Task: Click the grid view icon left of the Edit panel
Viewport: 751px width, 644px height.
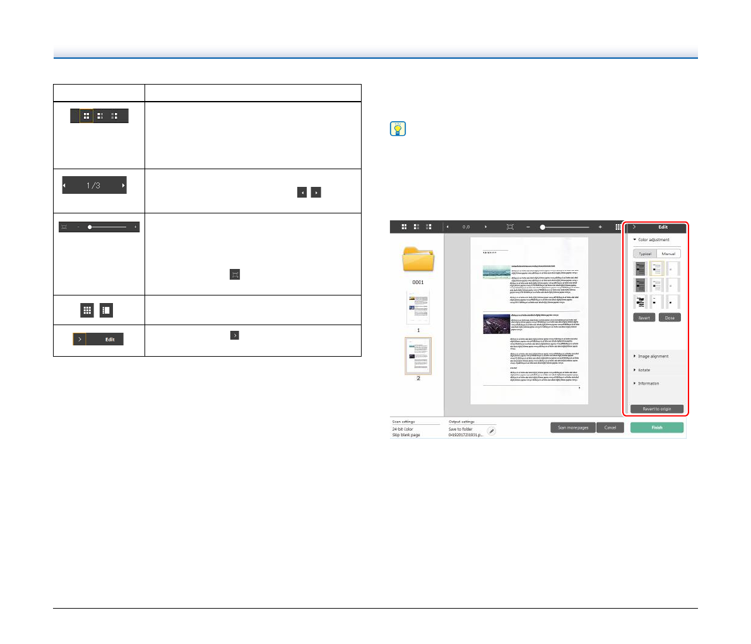Action: coord(618,227)
